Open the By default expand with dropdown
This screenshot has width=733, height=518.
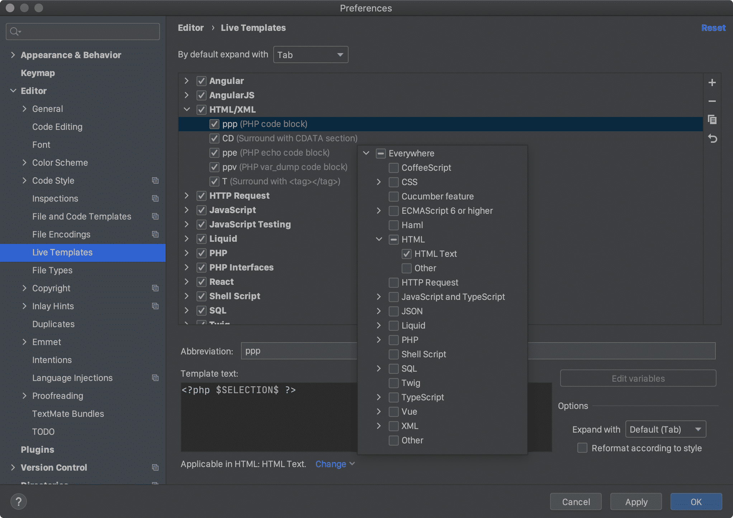coord(311,55)
